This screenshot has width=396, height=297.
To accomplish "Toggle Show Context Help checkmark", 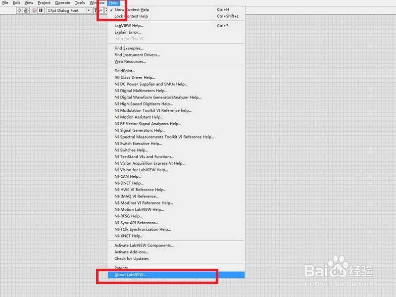I will (176, 9).
